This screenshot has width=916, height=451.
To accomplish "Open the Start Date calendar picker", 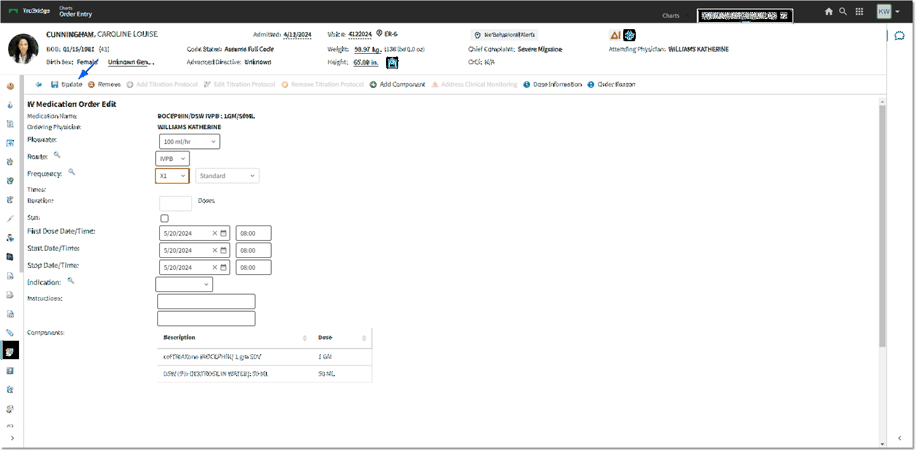I will click(x=223, y=250).
